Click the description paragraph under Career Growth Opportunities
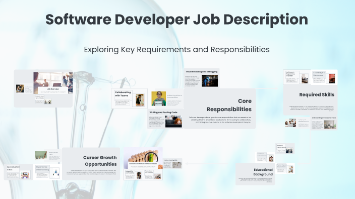The height and width of the screenshot is (199, 355). [91, 172]
